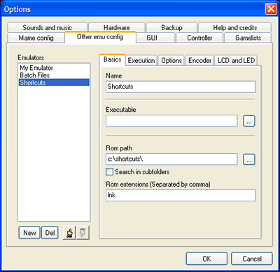280x272 pixels.
Task: Click the Cancel button
Action: [252, 259]
